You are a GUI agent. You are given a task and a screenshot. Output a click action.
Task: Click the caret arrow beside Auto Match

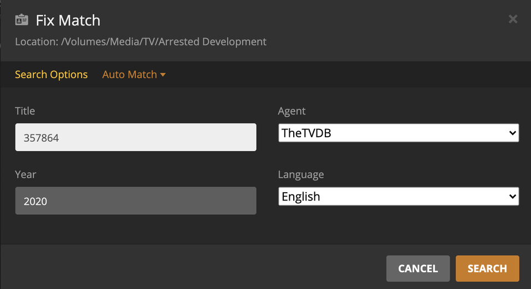coord(163,75)
